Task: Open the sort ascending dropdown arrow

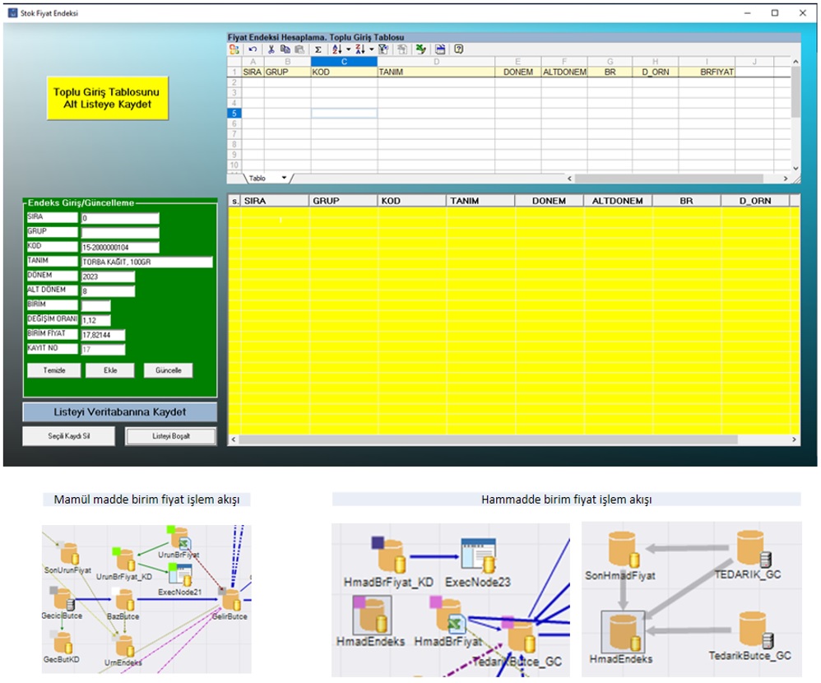Action: (x=347, y=49)
